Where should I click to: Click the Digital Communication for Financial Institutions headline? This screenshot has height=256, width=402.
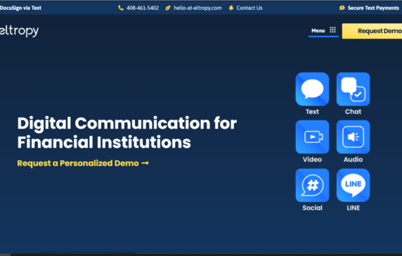click(127, 133)
